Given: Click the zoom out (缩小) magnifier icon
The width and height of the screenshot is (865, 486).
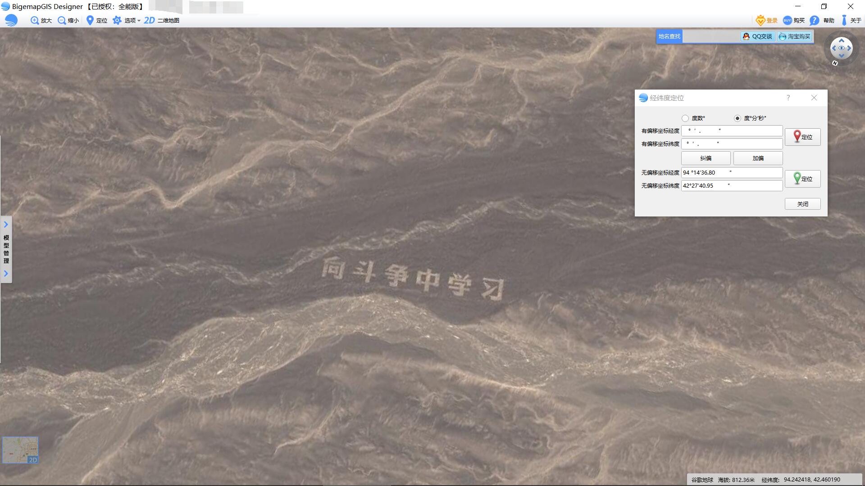Looking at the screenshot, I should (62, 20).
